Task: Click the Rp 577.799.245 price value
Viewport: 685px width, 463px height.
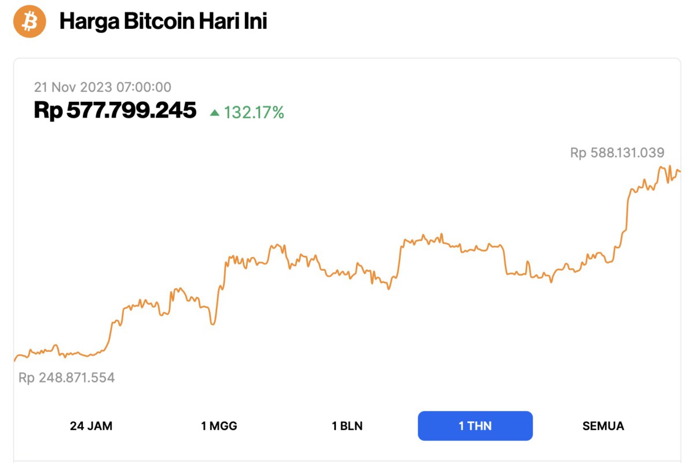Action: coord(115,111)
